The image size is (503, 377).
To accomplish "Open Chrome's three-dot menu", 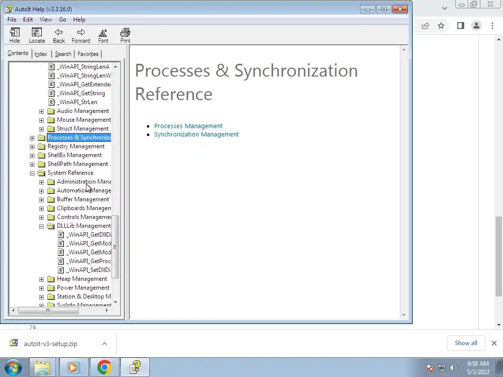I will pos(492,26).
